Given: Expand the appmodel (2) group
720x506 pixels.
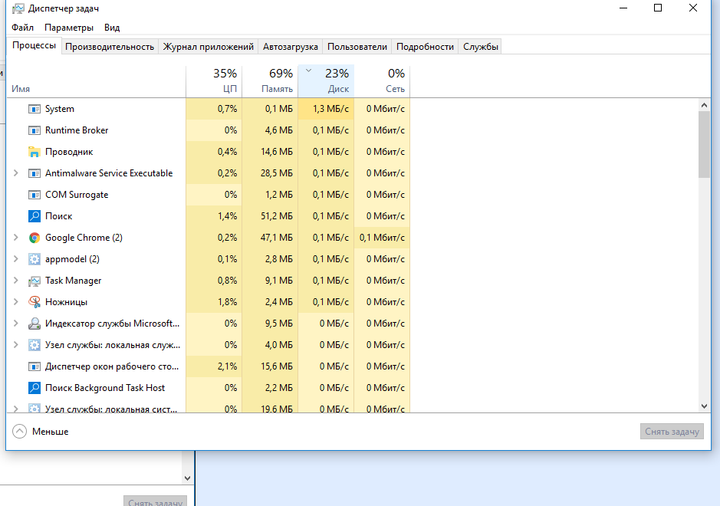Looking at the screenshot, I should [x=15, y=259].
